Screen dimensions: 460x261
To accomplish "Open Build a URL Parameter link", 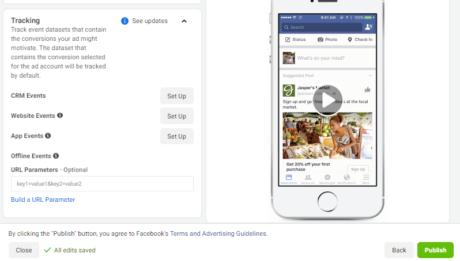I will (43, 199).
